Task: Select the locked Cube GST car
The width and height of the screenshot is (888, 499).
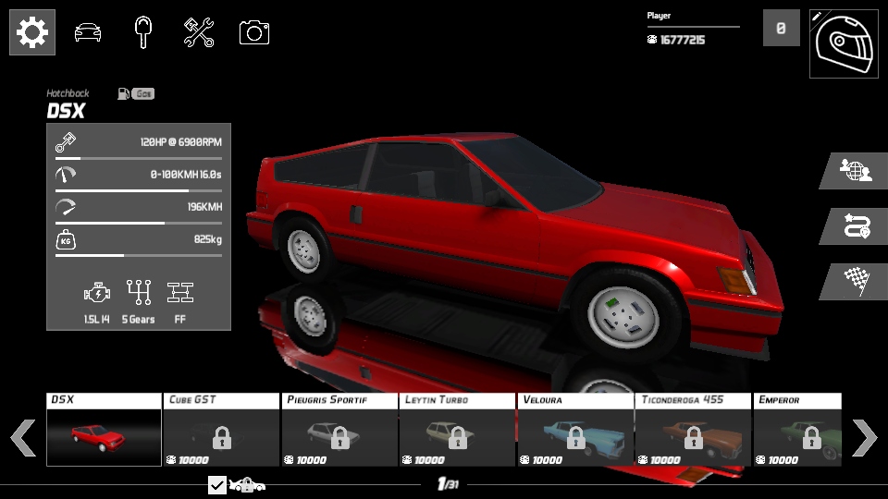Action: pos(221,430)
